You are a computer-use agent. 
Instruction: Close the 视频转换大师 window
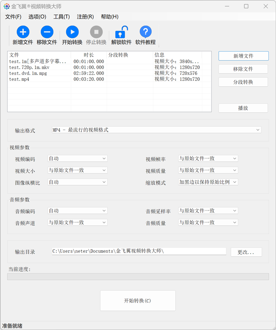pos(265,6)
